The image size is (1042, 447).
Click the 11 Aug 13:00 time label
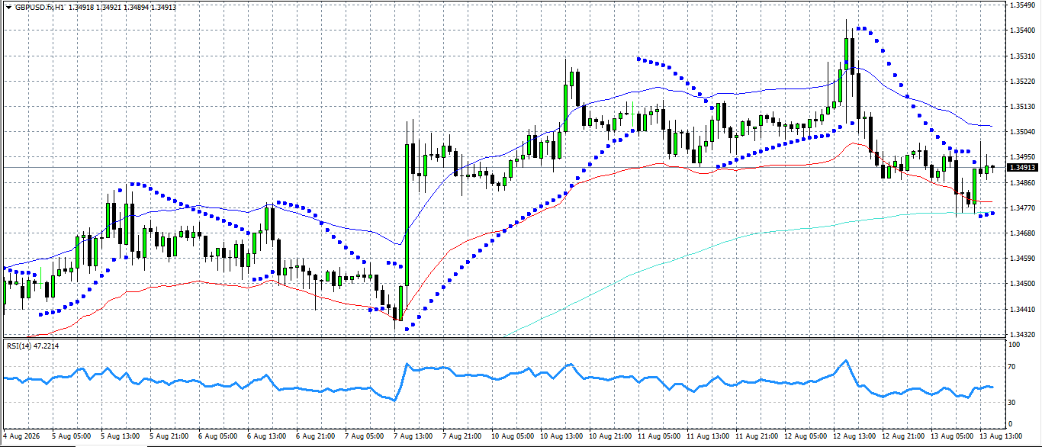[707, 436]
